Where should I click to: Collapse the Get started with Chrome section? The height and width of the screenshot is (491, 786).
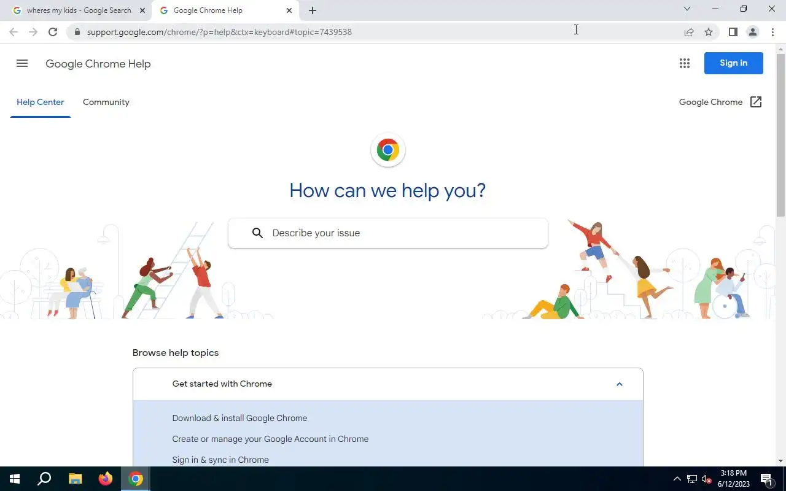pyautogui.click(x=619, y=384)
